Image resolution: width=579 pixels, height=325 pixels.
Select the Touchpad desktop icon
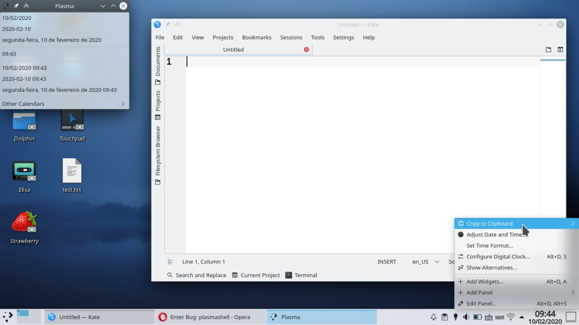(x=72, y=126)
